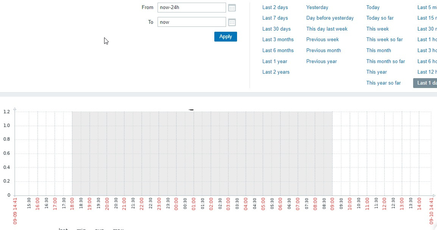The height and width of the screenshot is (230, 437).
Task: Click the From time input field
Action: (x=192, y=8)
